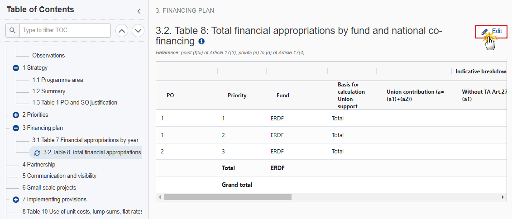Select 3.1 Table 7 Financial appropriations by year

click(85, 140)
